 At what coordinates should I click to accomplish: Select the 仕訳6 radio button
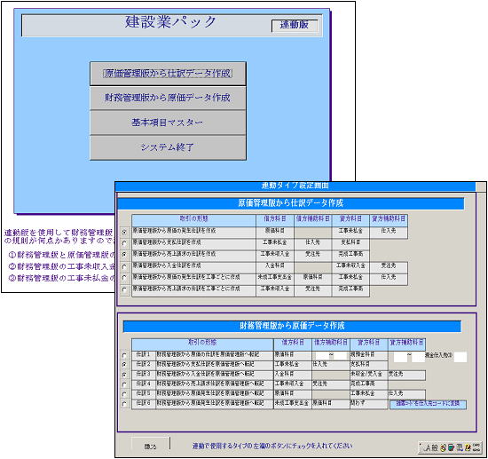[124, 404]
